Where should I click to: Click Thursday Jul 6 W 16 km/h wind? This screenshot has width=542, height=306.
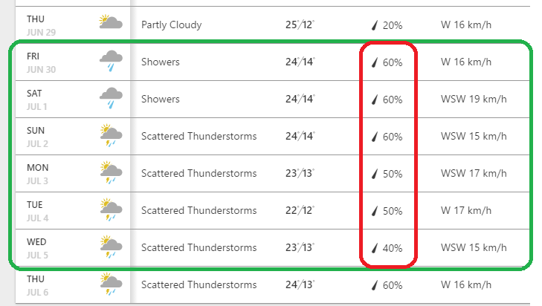[466, 285]
